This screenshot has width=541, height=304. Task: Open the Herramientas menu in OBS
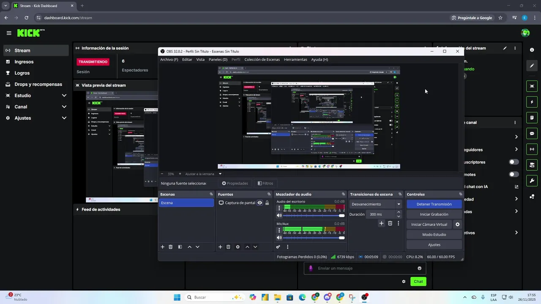[x=295, y=60]
